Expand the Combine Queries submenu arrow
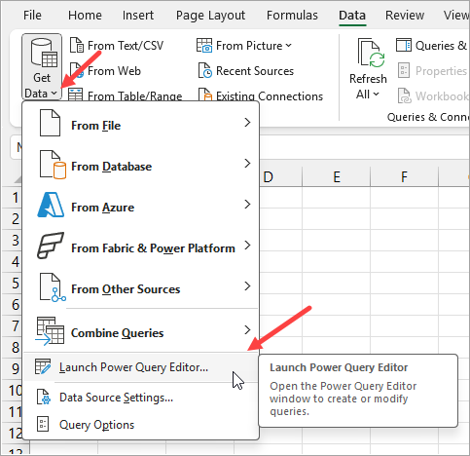 247,330
